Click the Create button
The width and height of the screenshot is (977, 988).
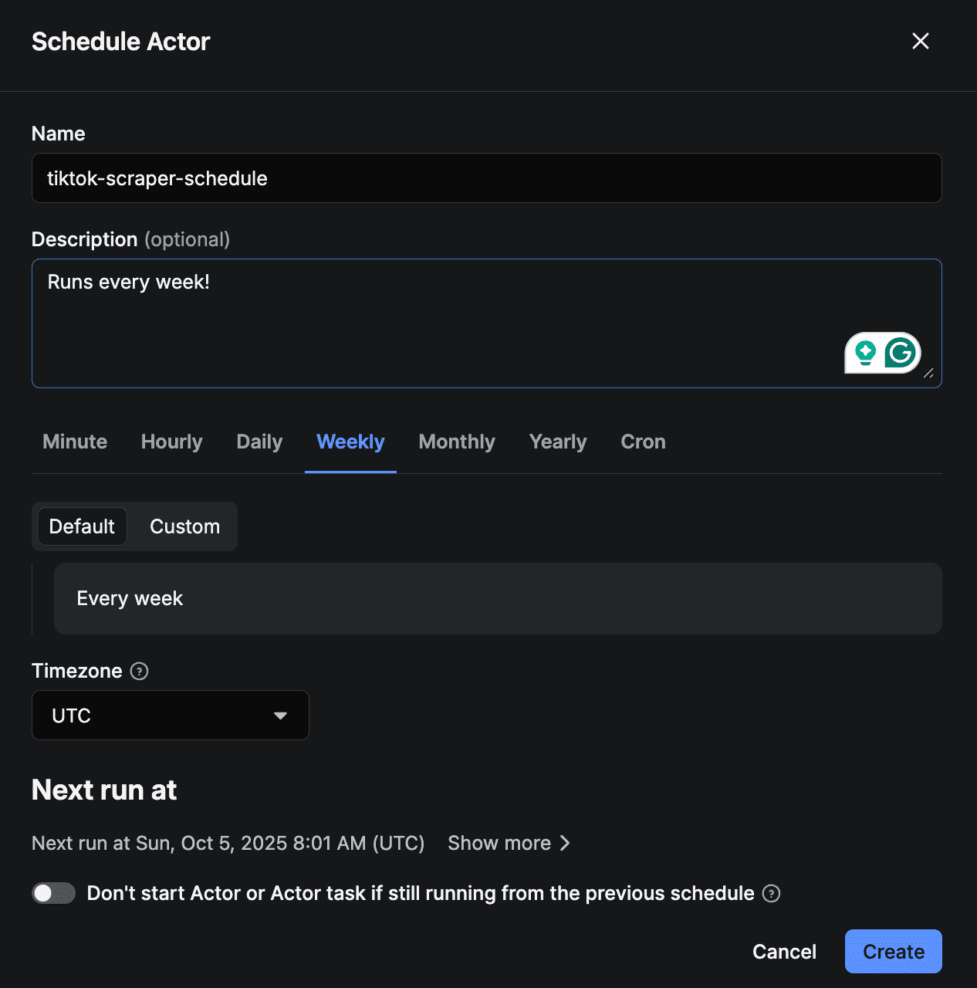pos(893,951)
